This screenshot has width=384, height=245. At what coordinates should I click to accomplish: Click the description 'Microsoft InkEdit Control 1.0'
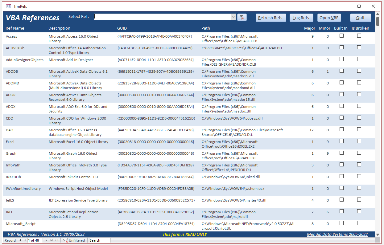click(73, 177)
